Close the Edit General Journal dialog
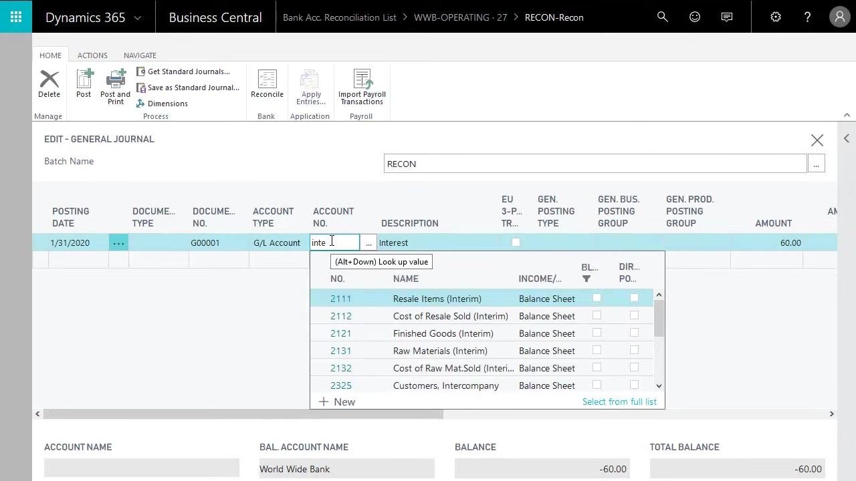The width and height of the screenshot is (856, 481). (817, 140)
